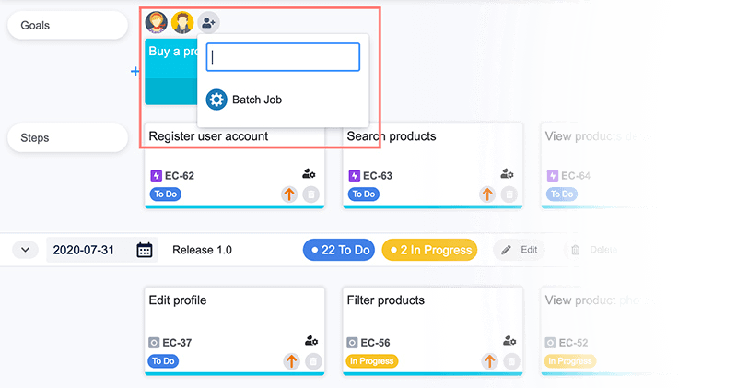Click the add persona icon next to avatars
The image size is (737, 388).
click(x=208, y=22)
